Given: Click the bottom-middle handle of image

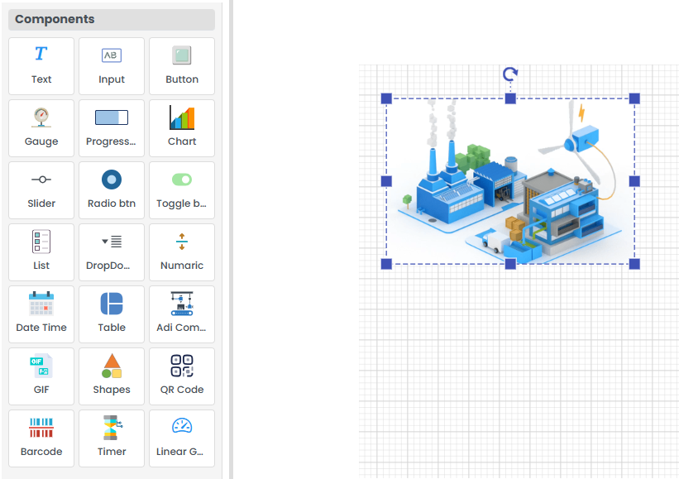Looking at the screenshot, I should click(x=510, y=264).
